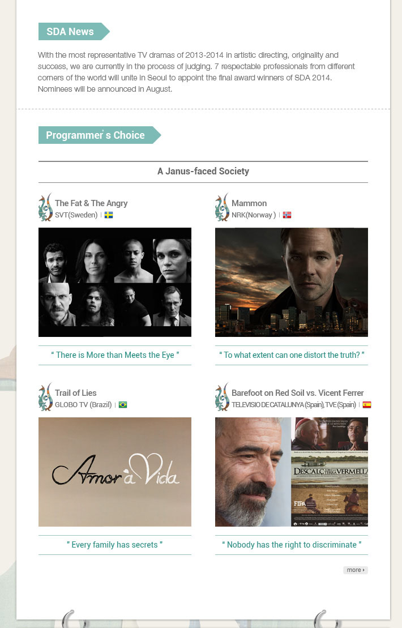Click the Spain flag icon

[x=367, y=405]
